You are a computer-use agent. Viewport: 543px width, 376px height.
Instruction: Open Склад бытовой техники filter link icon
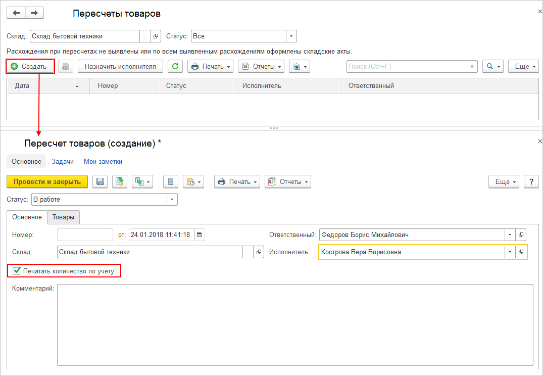click(156, 36)
